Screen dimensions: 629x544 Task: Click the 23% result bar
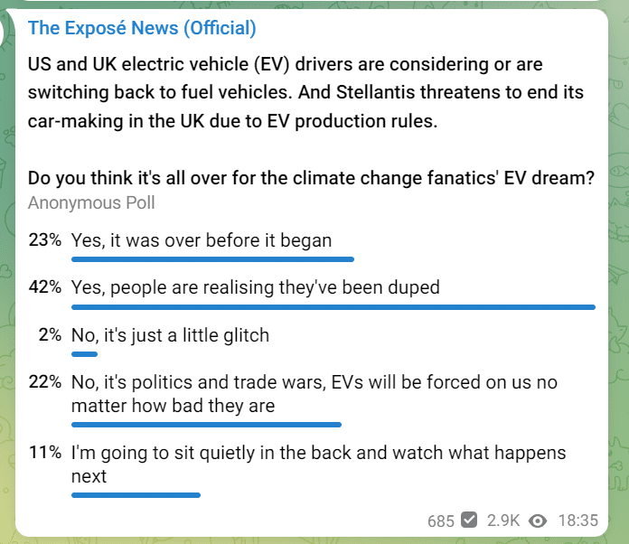click(x=212, y=259)
